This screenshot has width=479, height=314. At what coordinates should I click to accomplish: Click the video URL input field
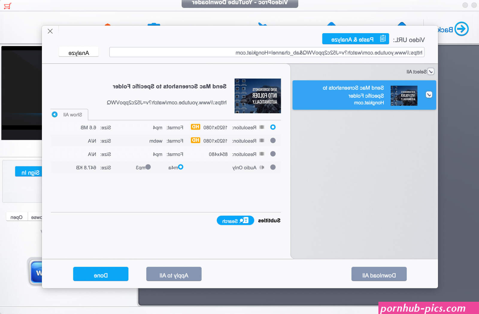tap(267, 52)
